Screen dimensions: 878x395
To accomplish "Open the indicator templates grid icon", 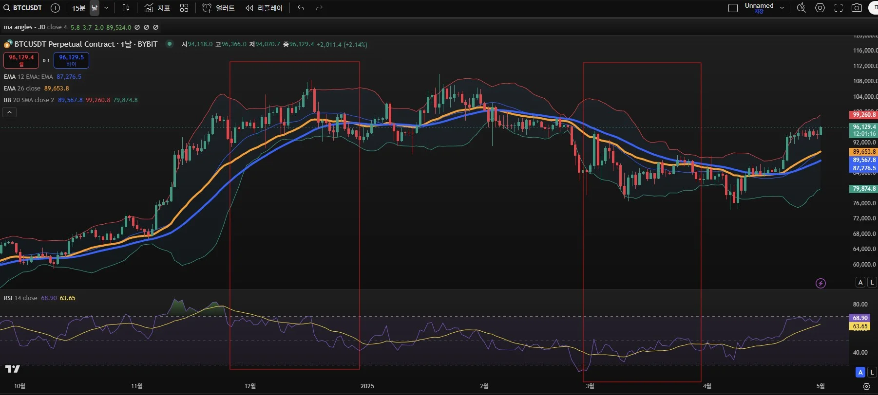I will click(x=184, y=8).
